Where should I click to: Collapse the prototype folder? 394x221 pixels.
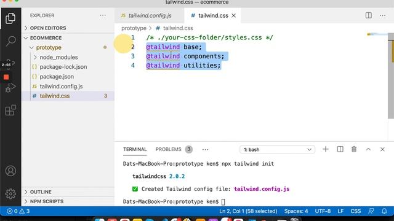click(68, 47)
